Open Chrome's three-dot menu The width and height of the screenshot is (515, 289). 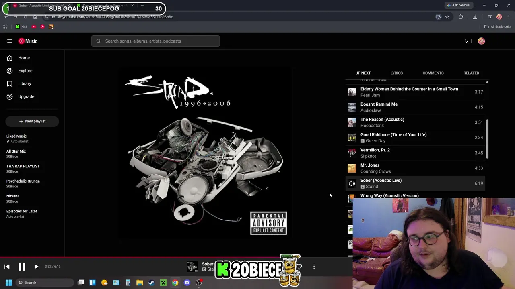(509, 17)
